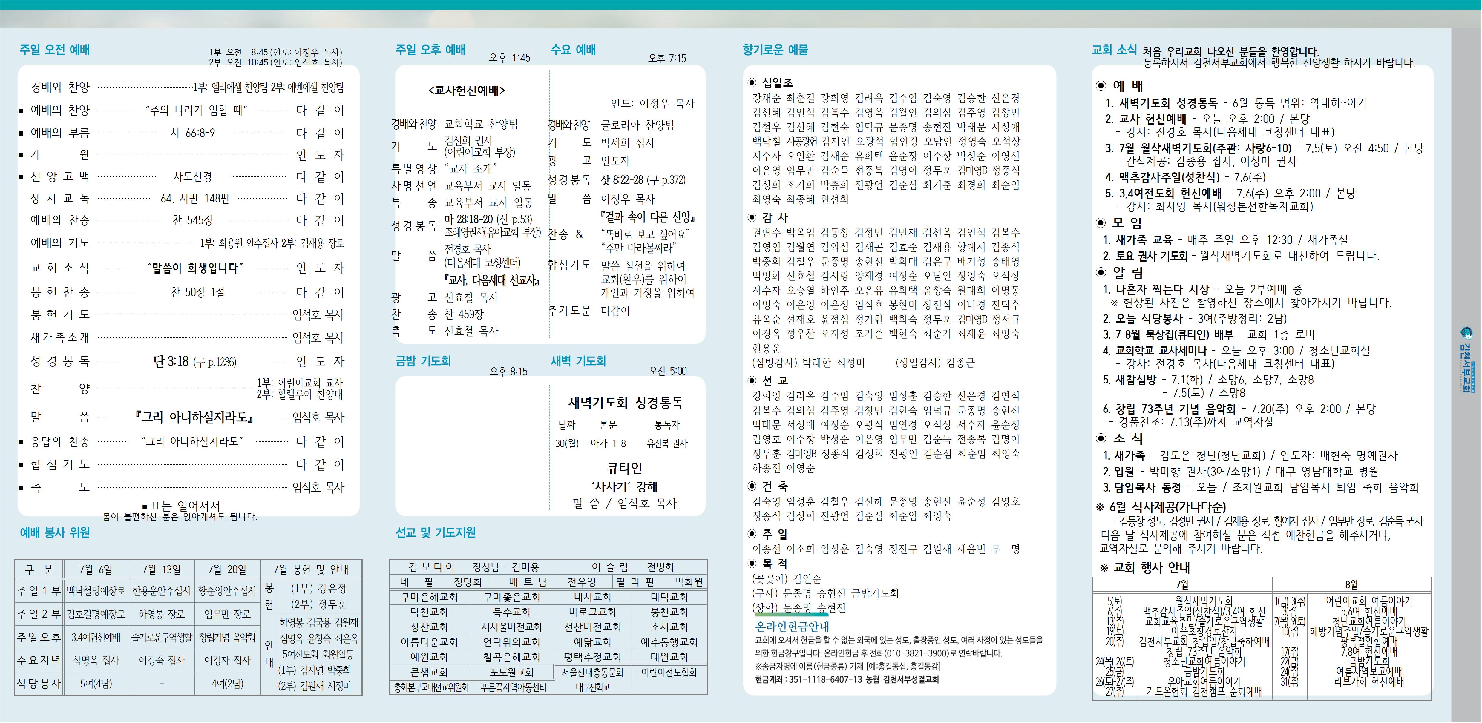
Task: Click the '교회 소식' heading
Action: 1114,50
